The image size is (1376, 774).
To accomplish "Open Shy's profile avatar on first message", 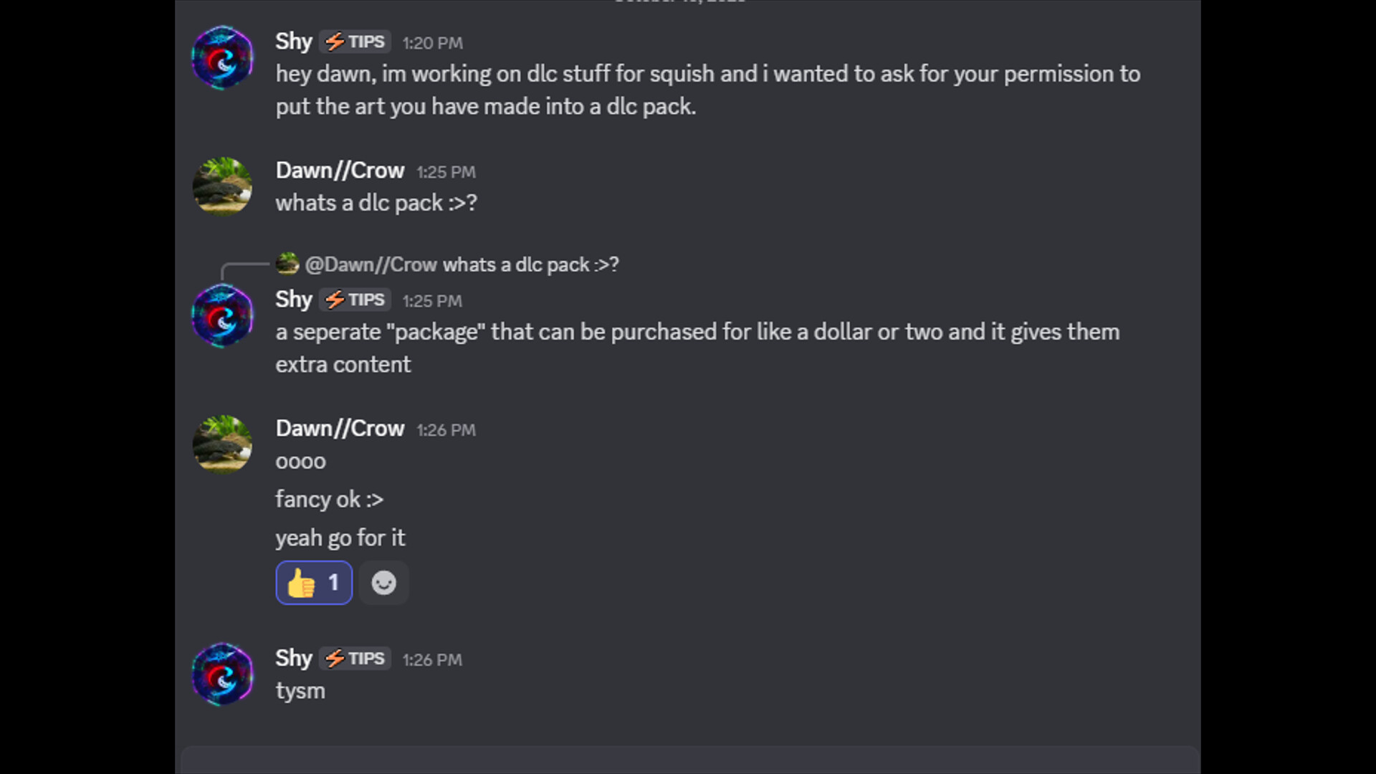I will click(222, 57).
